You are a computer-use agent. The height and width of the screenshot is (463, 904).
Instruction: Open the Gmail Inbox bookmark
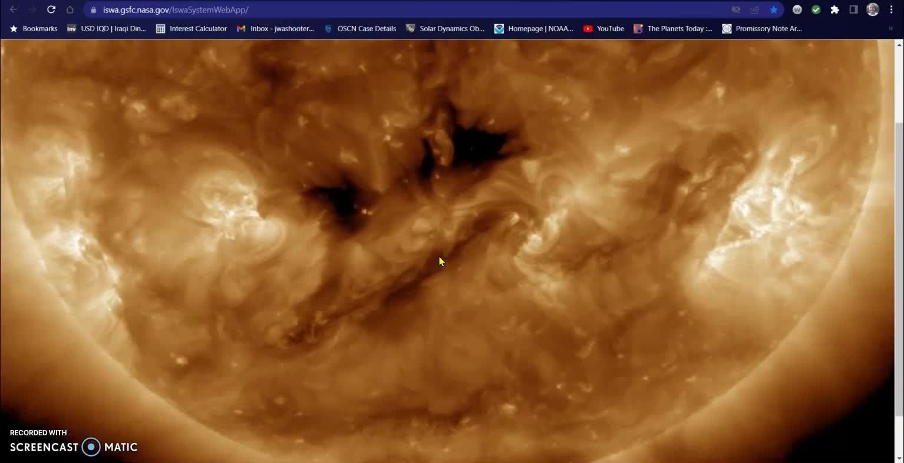275,28
